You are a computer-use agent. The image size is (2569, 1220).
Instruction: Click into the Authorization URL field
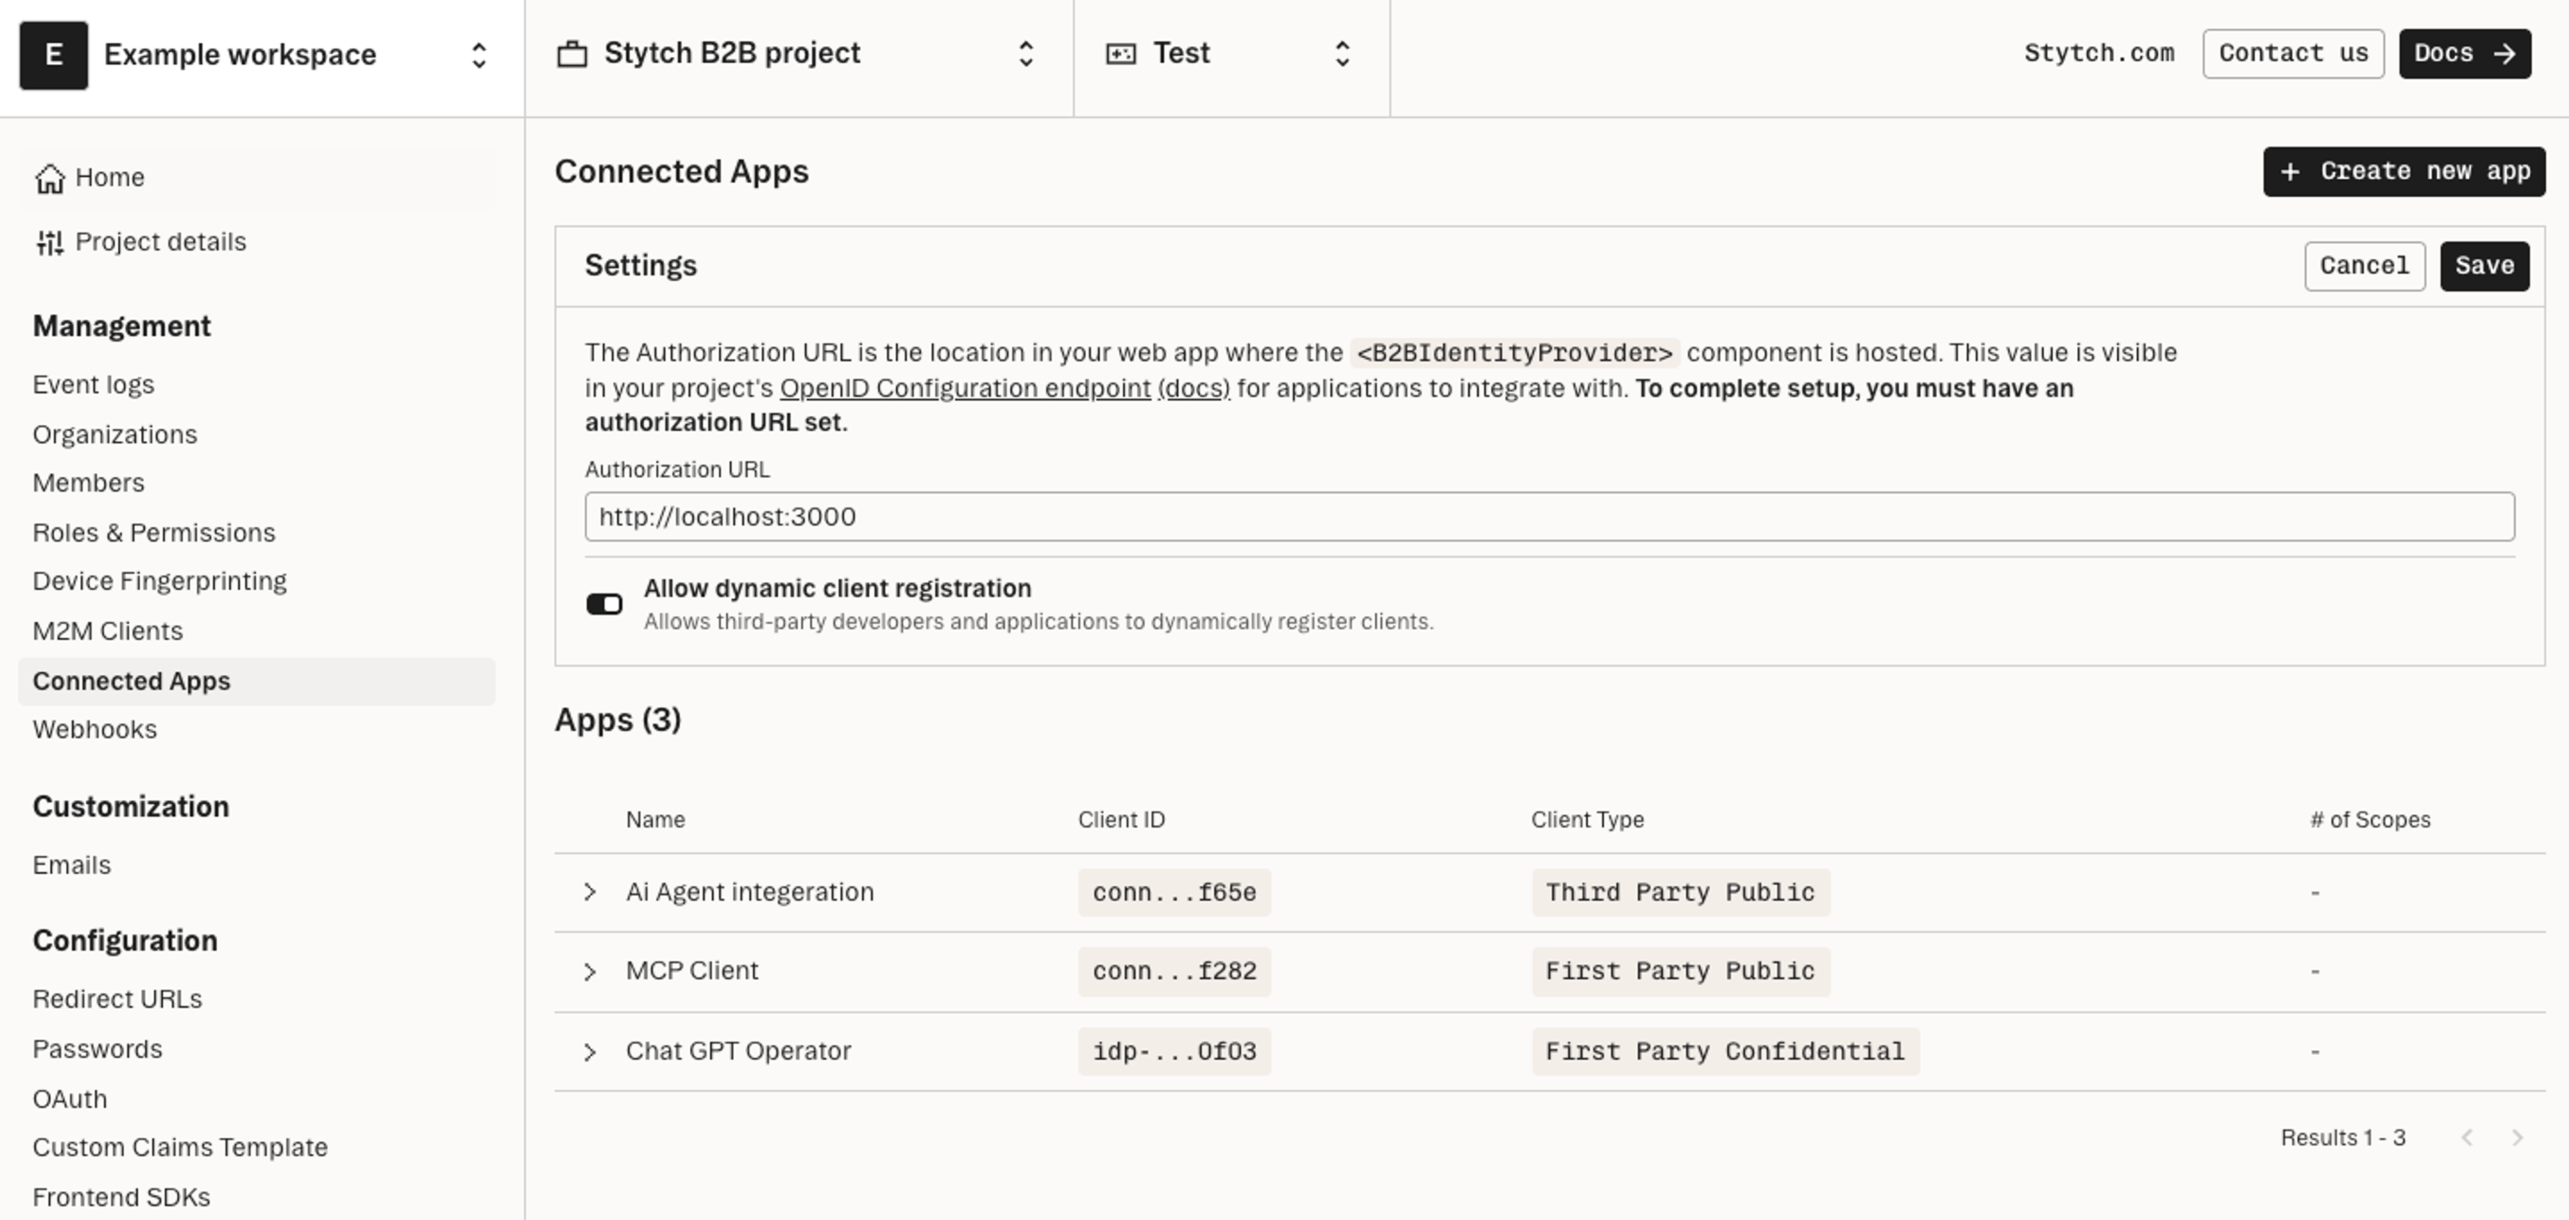[1549, 516]
